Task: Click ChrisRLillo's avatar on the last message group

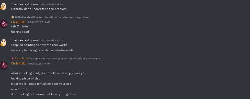Action: coord(4,65)
